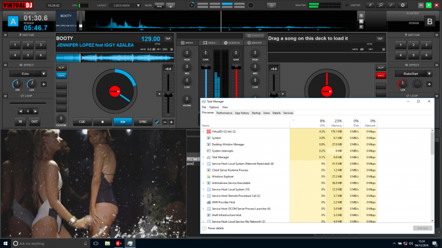Click the deck B badge
Screen dimensions: 442x248
click(430, 21)
